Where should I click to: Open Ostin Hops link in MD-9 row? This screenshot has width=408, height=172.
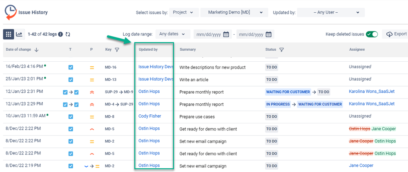(x=149, y=92)
